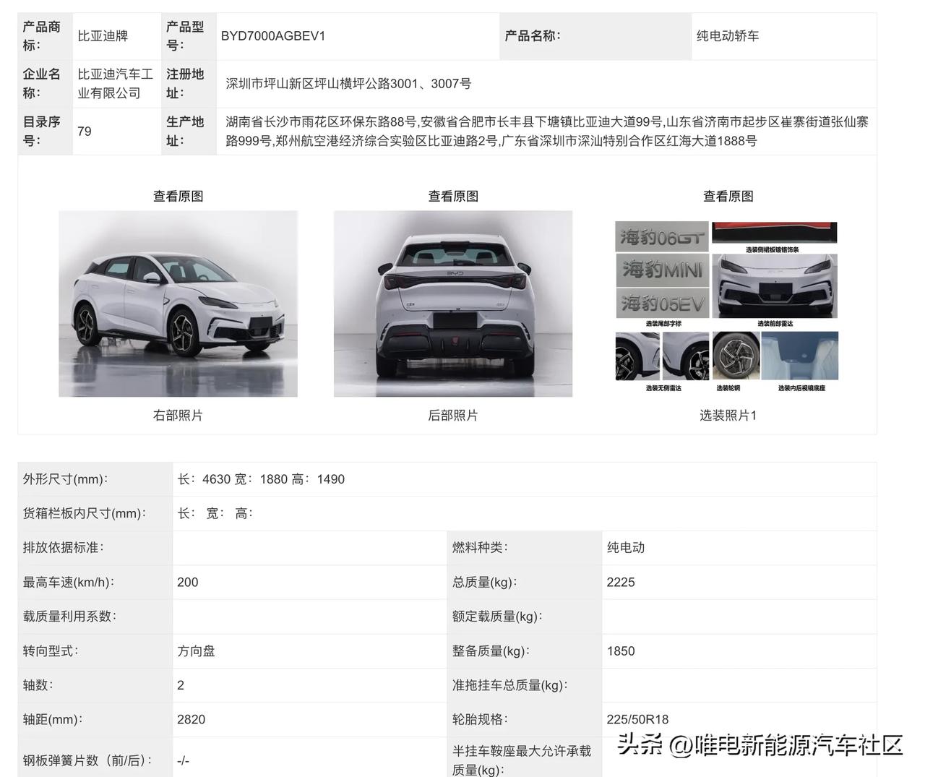
Task: Click the 额定载质量(kg) label
Action: (x=497, y=616)
